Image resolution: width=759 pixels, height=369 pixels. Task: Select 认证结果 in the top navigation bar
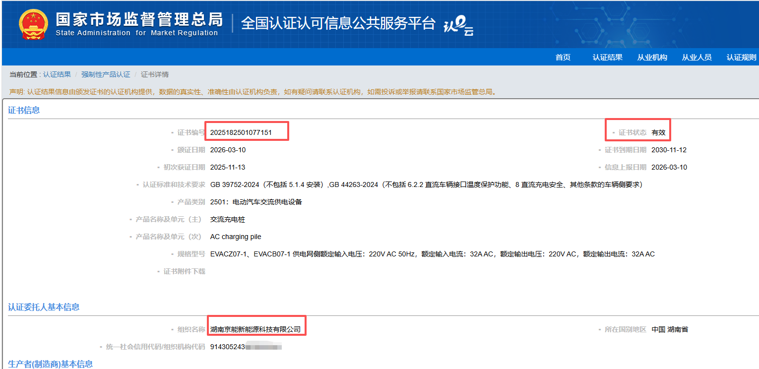[607, 58]
